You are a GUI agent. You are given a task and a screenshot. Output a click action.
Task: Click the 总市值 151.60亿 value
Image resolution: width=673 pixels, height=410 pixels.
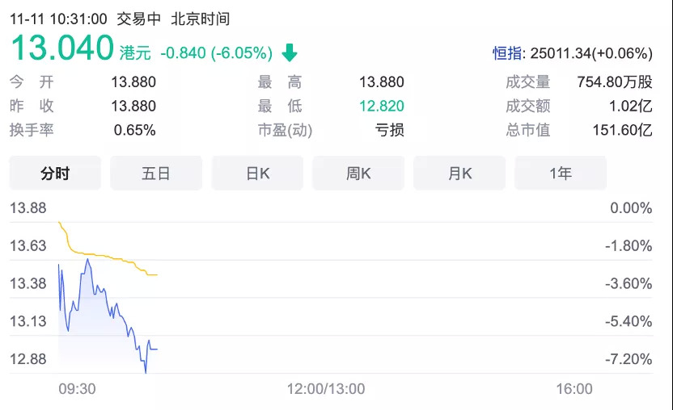click(622, 130)
